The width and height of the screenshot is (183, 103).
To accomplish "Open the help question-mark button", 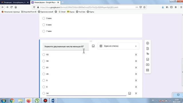I will [x=178, y=95].
